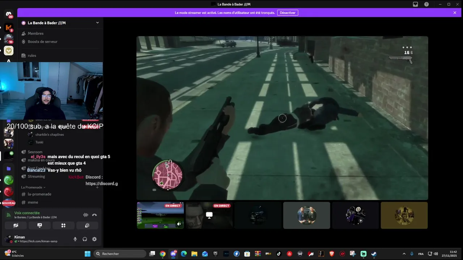Mute the microphone in user panel
Screen dimensions: 463x260
click(75, 239)
